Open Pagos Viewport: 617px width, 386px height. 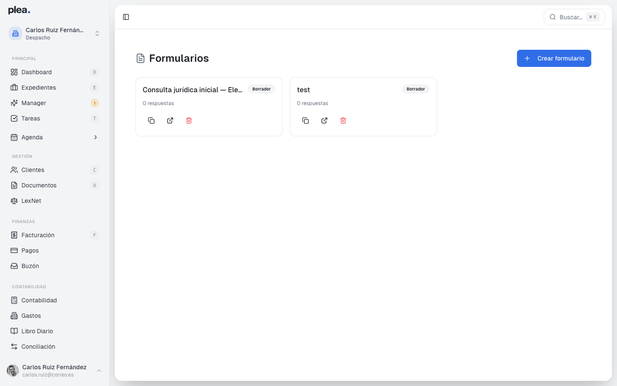pos(55,250)
